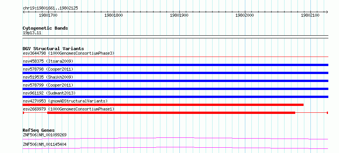Click the magenta ZNF506 NM_001145404 gene line
The height and width of the screenshot is (153, 339).
tap(175, 148)
